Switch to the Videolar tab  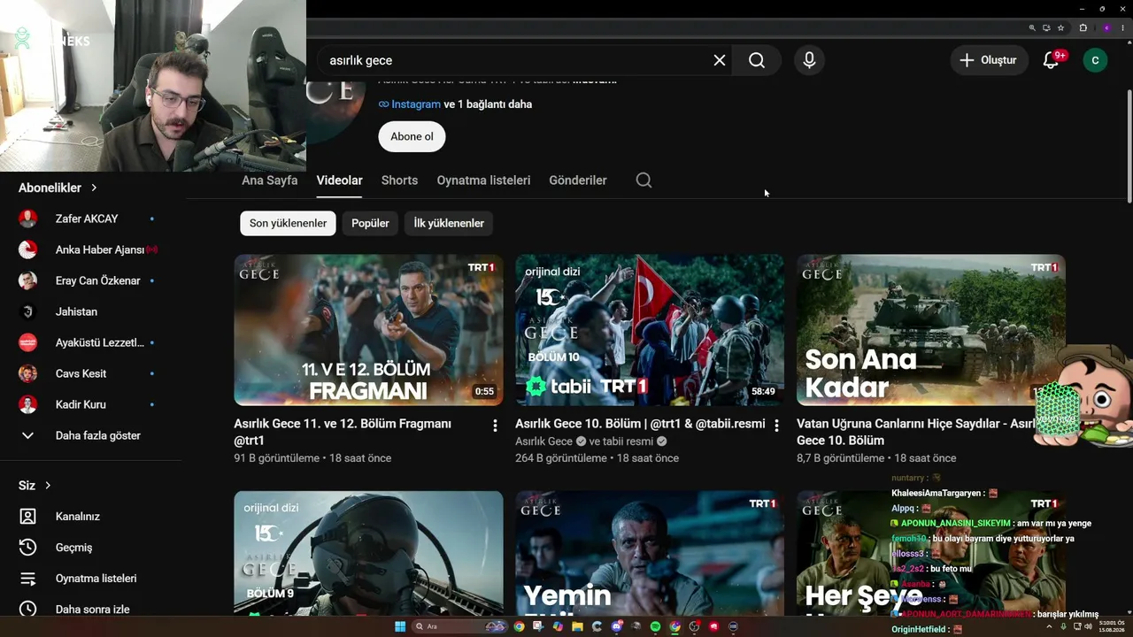tap(340, 180)
